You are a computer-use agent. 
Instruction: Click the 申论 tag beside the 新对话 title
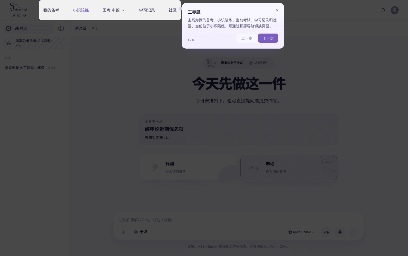(x=95, y=28)
